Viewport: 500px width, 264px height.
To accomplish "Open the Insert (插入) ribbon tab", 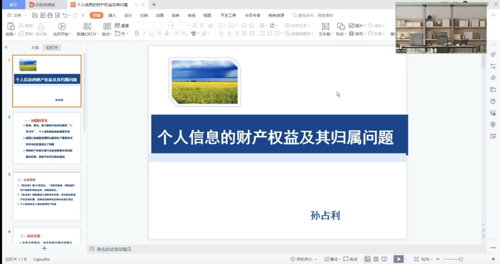I will [112, 14].
